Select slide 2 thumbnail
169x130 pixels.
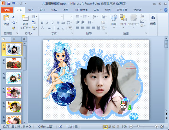(x=14, y=64)
